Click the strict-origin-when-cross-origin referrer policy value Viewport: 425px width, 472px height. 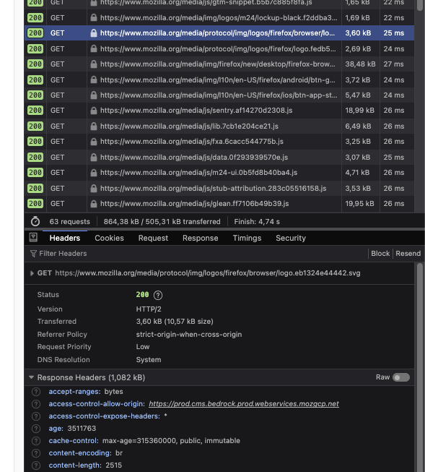189,335
